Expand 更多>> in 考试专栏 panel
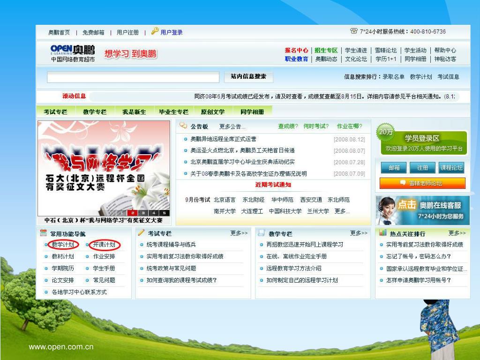The height and width of the screenshot is (360, 480). coord(239,233)
